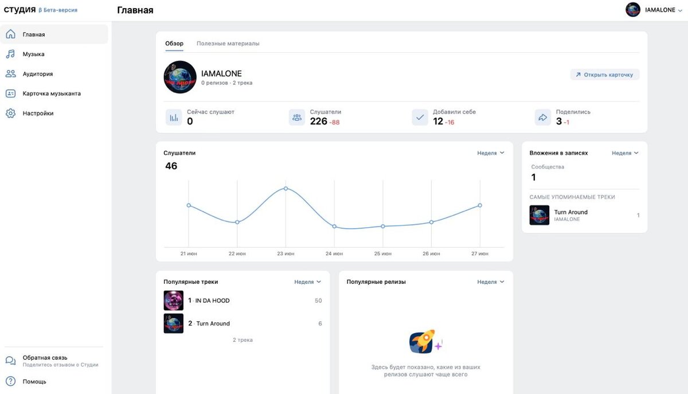
Task: Click the music note icon in sidebar
Action: [10, 54]
